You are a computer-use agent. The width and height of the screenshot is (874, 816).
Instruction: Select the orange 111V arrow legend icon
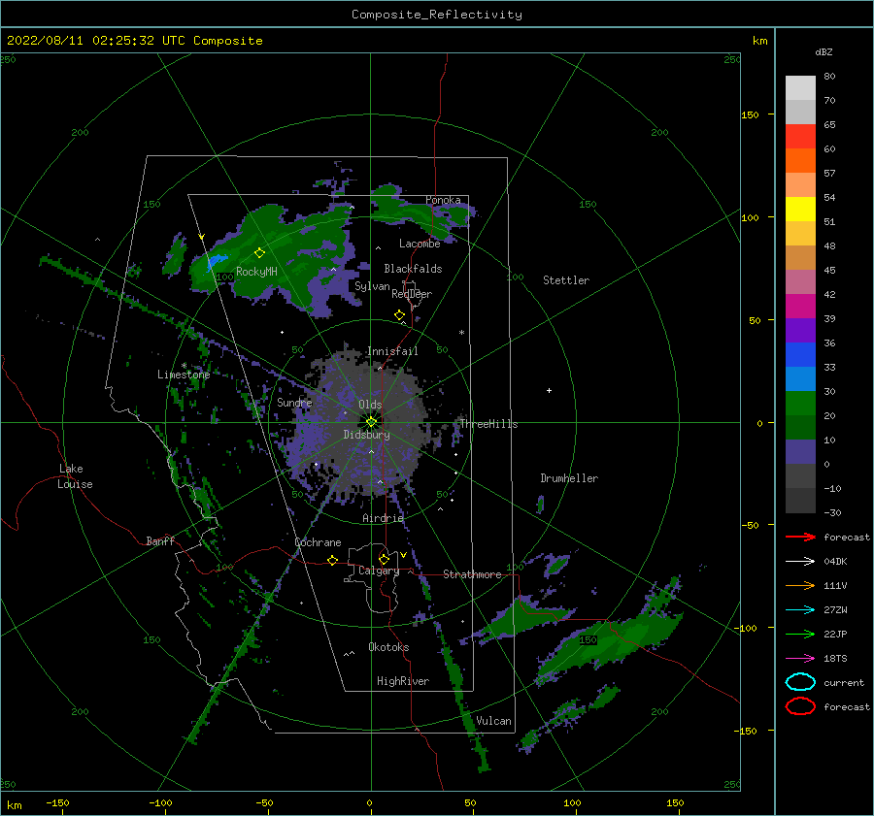(800, 585)
